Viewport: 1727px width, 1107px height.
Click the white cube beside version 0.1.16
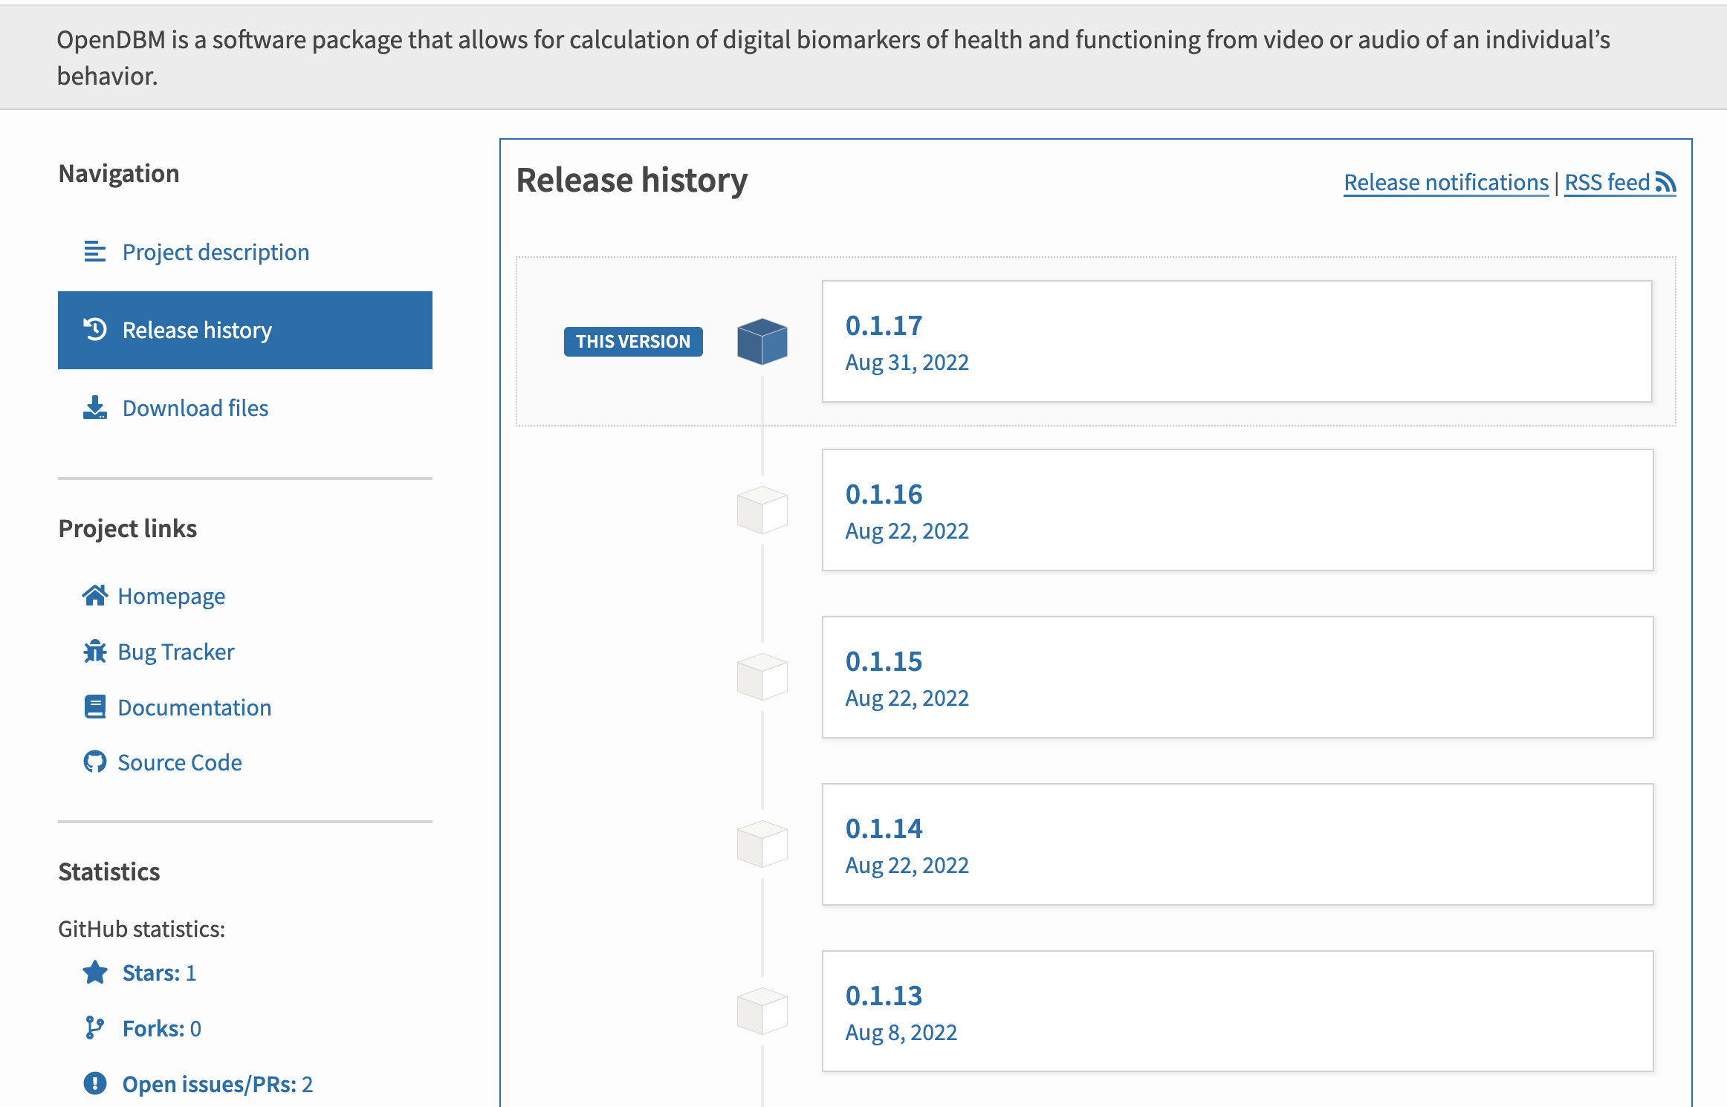762,510
